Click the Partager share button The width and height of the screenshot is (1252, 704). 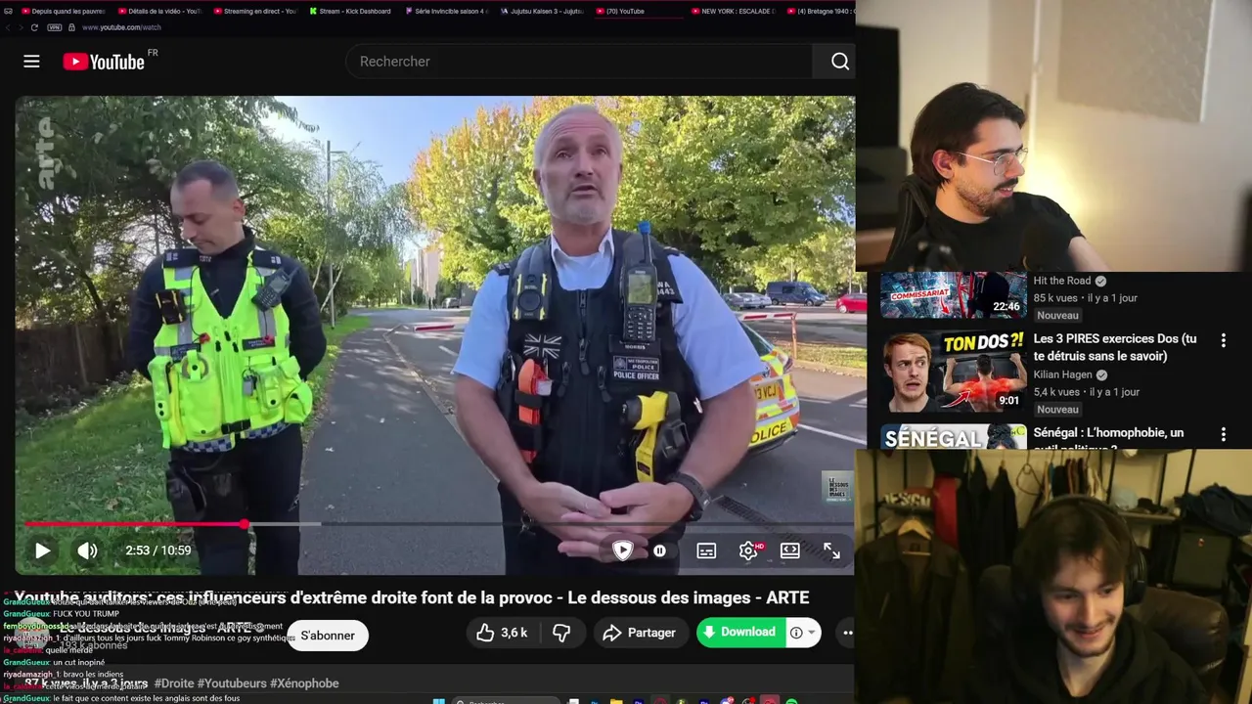pos(640,633)
